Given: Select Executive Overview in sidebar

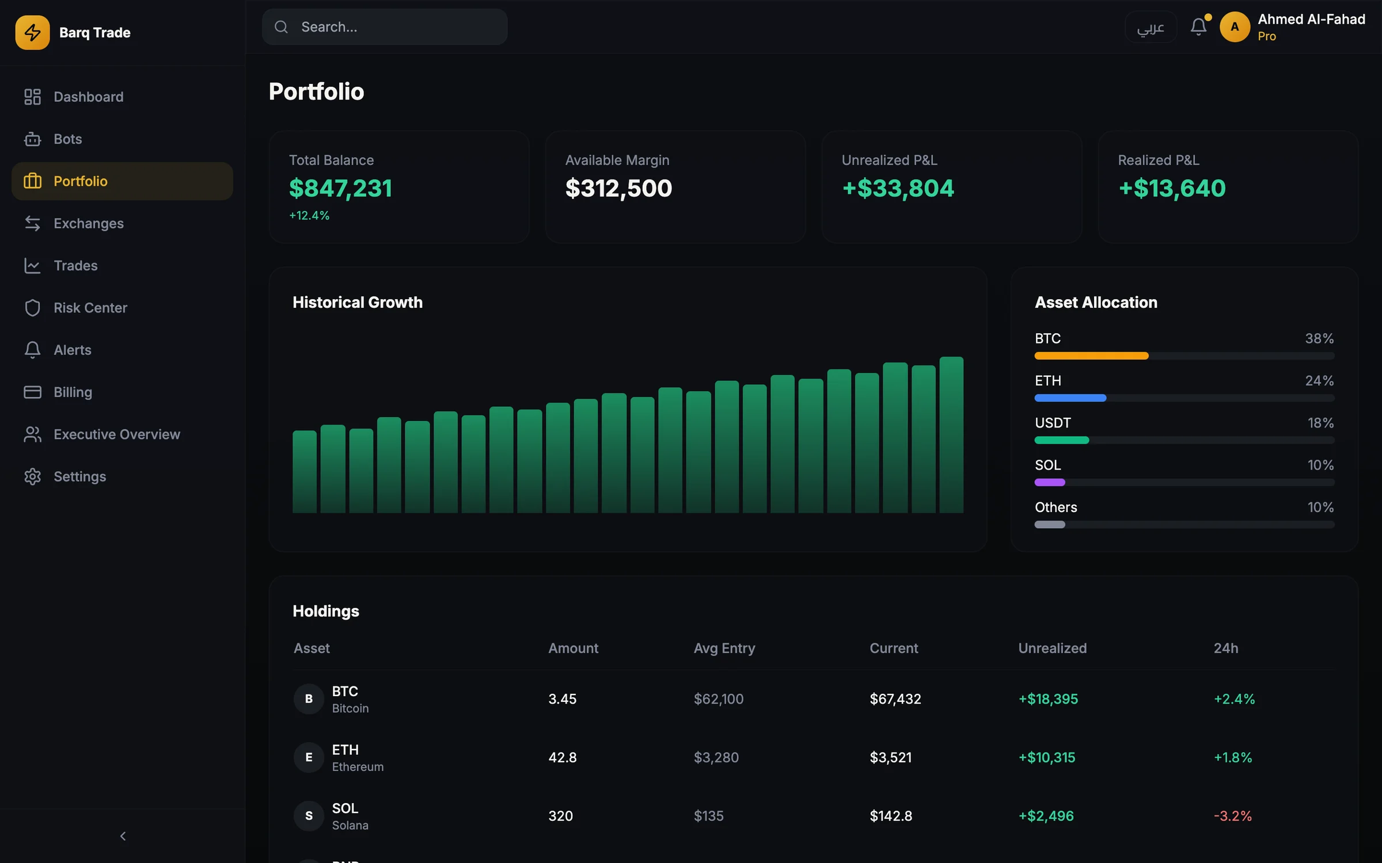Looking at the screenshot, I should pyautogui.click(x=122, y=434).
